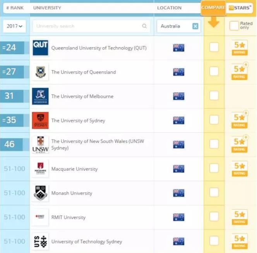Open The University of Sydney link
This screenshot has height=253, width=257.
(78, 121)
